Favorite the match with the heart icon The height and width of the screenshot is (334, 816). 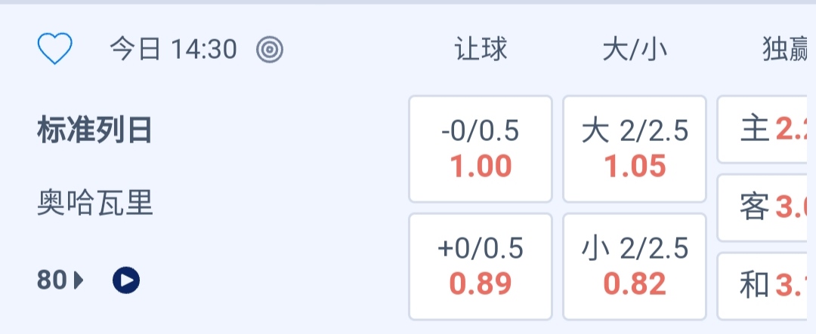[x=54, y=50]
